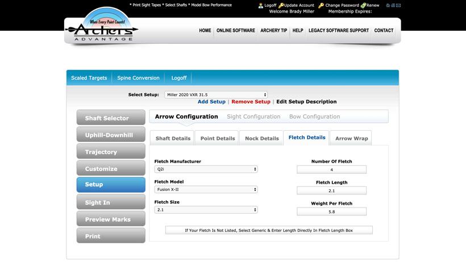Click the Change Password key icon

point(321,5)
